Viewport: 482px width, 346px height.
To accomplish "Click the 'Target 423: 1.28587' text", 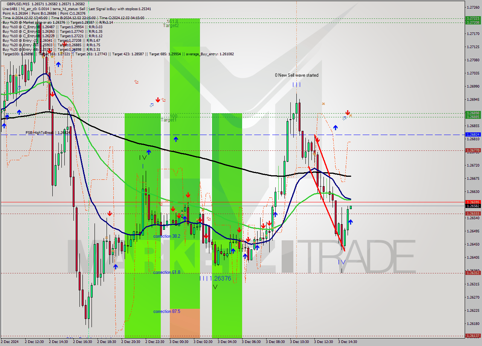I will (x=128, y=54).
